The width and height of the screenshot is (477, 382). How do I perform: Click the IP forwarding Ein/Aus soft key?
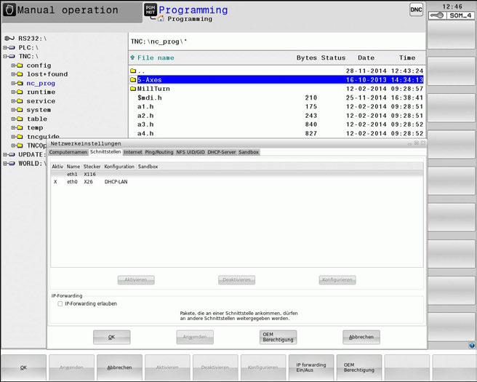[311, 367]
